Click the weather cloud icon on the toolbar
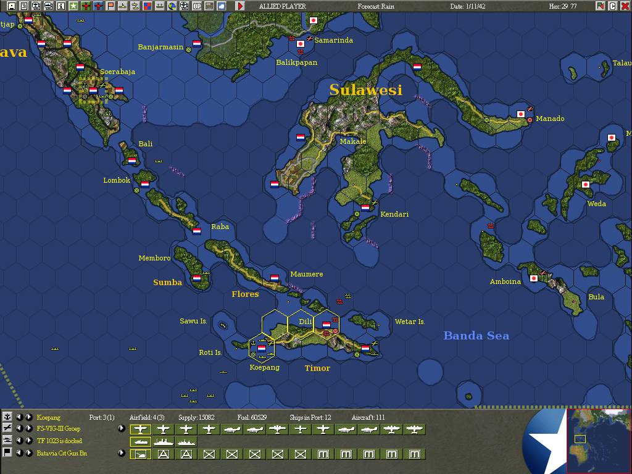Image resolution: width=632 pixels, height=474 pixels. (220, 6)
